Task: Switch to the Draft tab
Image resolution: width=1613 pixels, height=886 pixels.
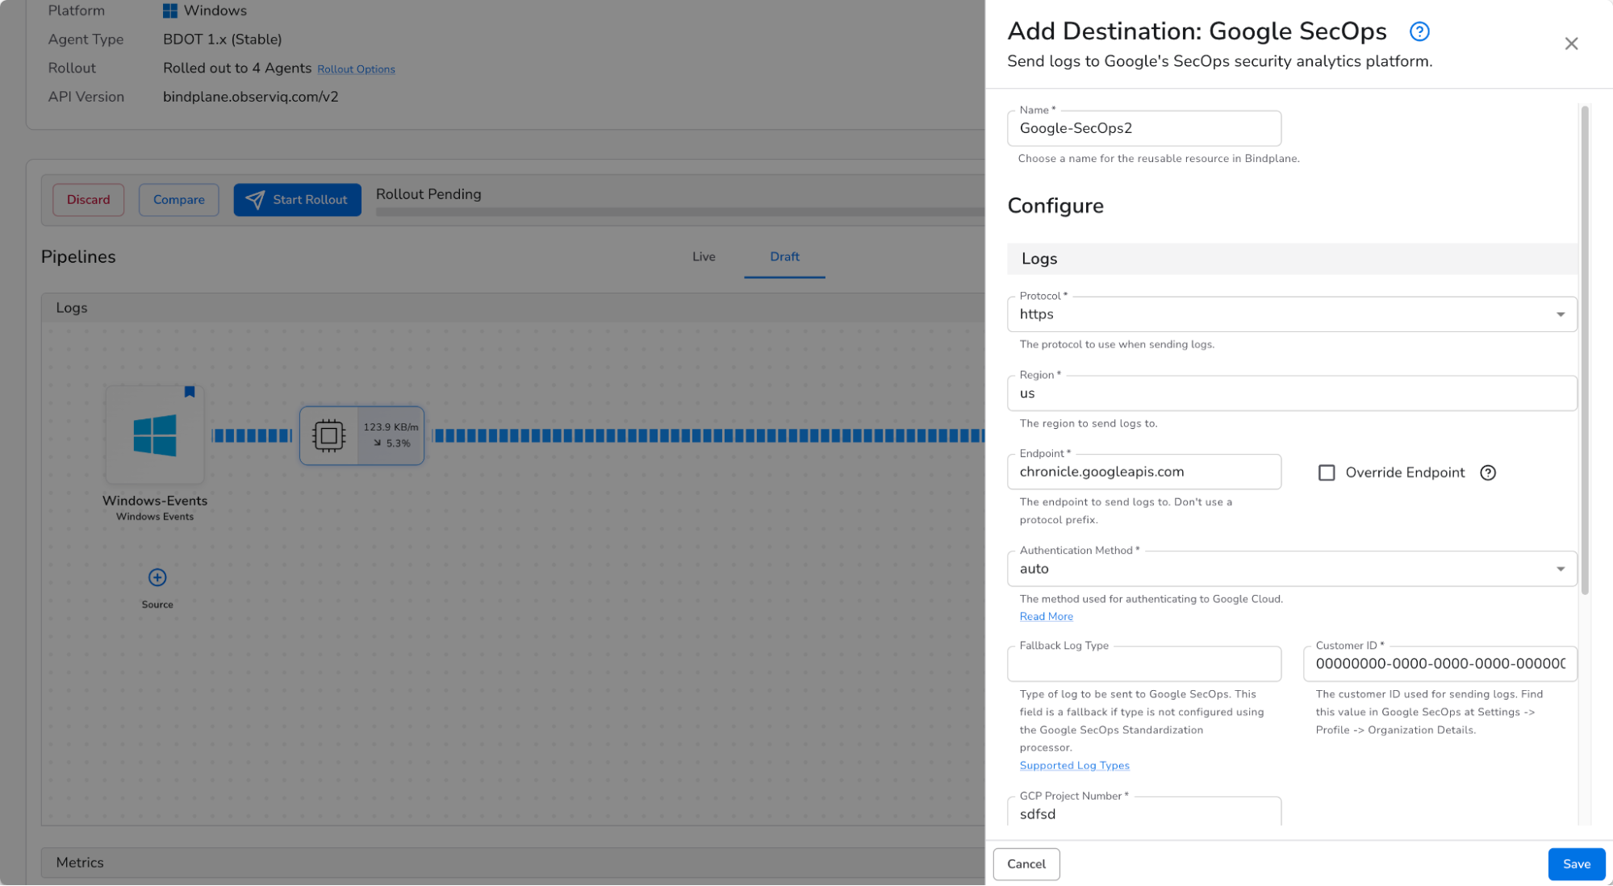Action: pos(784,256)
